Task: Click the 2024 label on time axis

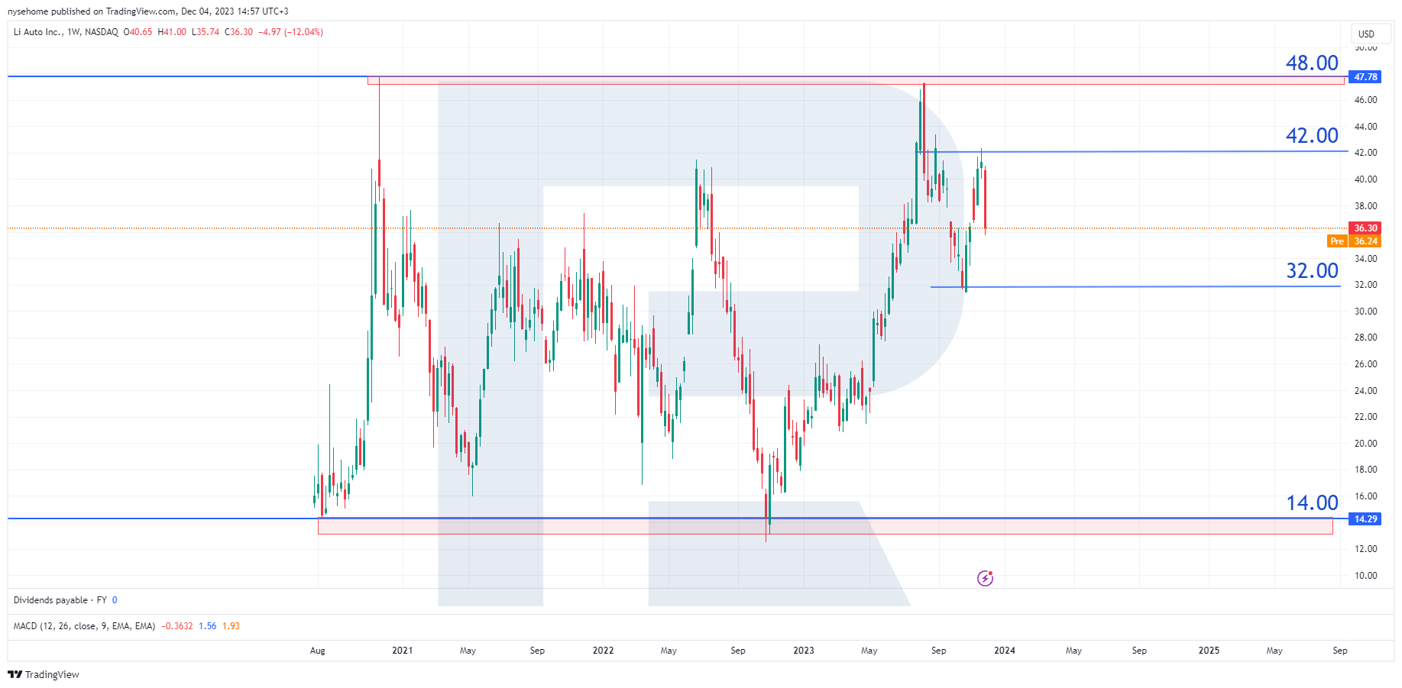Action: (x=1005, y=651)
